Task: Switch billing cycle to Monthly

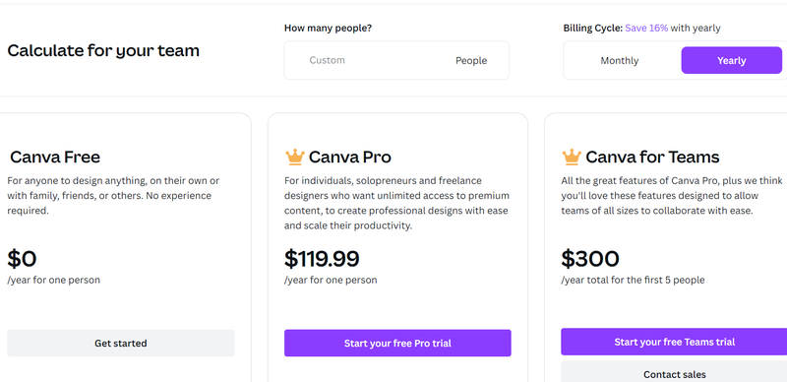Action: click(620, 61)
